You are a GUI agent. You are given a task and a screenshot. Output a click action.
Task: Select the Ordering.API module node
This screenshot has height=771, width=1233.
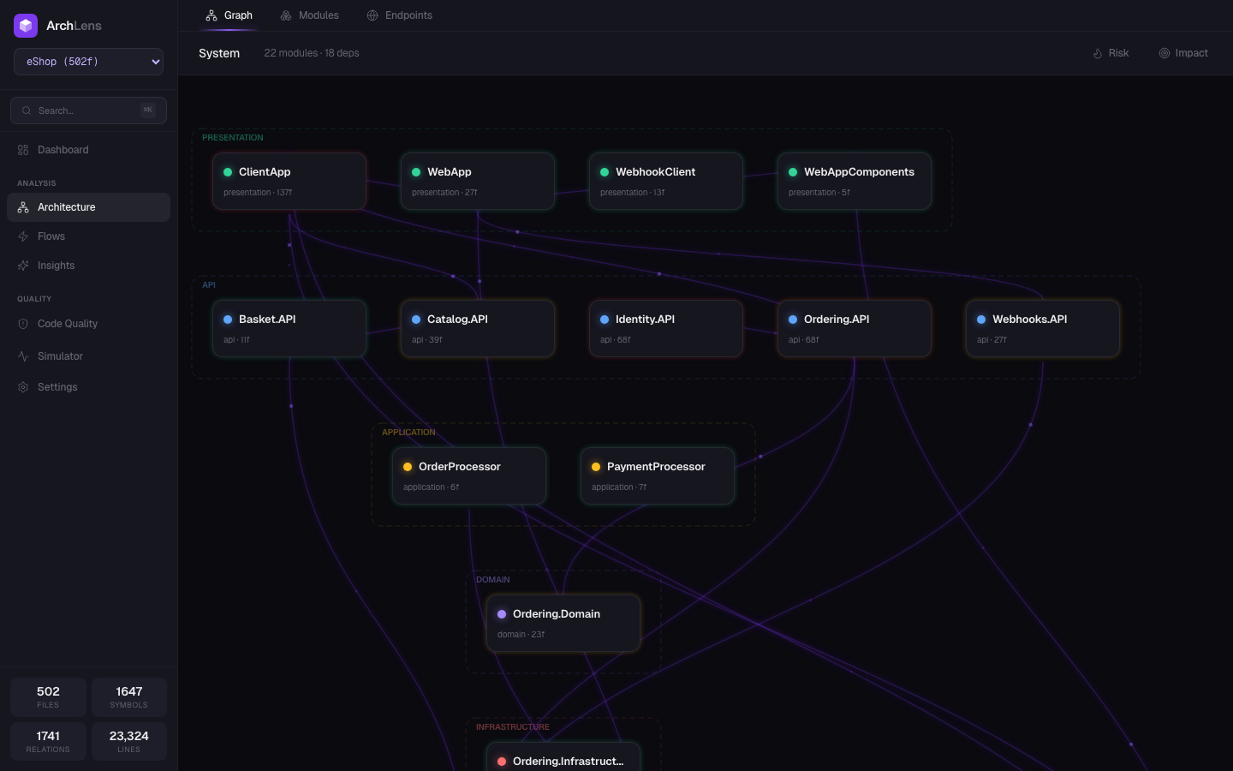tap(855, 328)
